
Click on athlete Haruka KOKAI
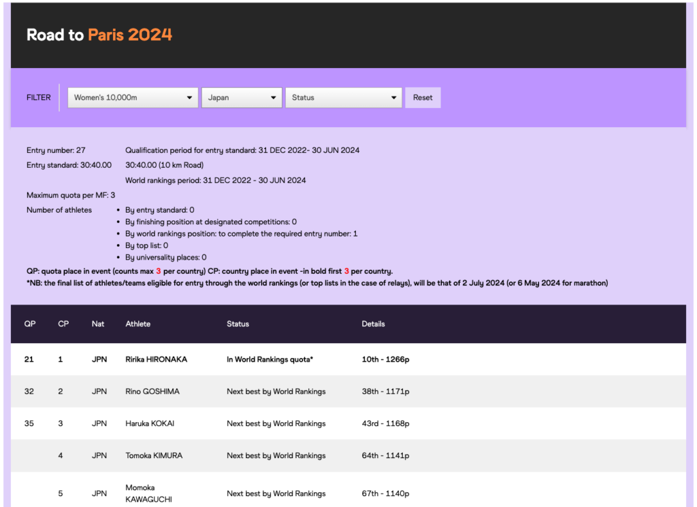pyautogui.click(x=150, y=423)
